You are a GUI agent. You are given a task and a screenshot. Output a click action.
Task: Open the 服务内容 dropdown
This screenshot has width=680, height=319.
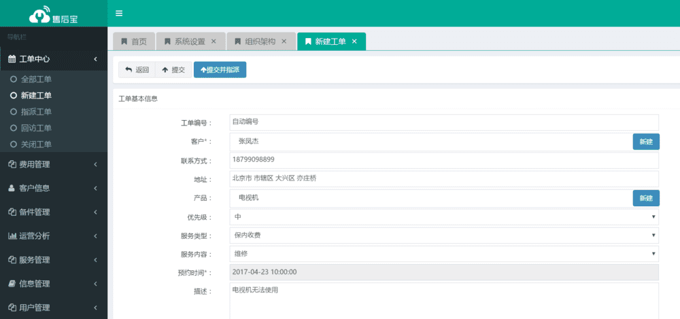(x=444, y=254)
